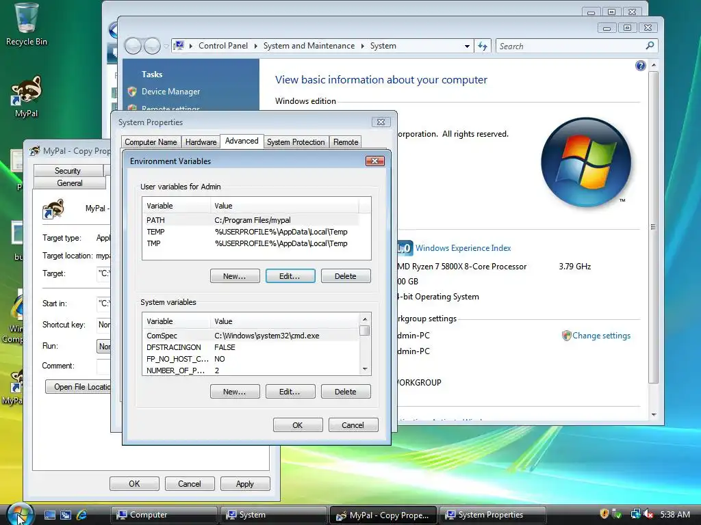
Task: Click New under User variables
Action: pyautogui.click(x=235, y=276)
